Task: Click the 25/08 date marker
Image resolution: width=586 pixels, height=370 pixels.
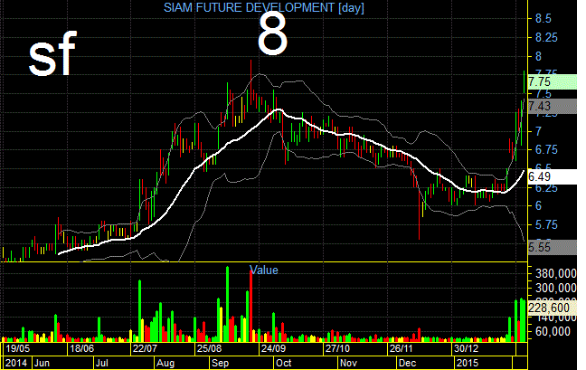Action: pyautogui.click(x=209, y=348)
